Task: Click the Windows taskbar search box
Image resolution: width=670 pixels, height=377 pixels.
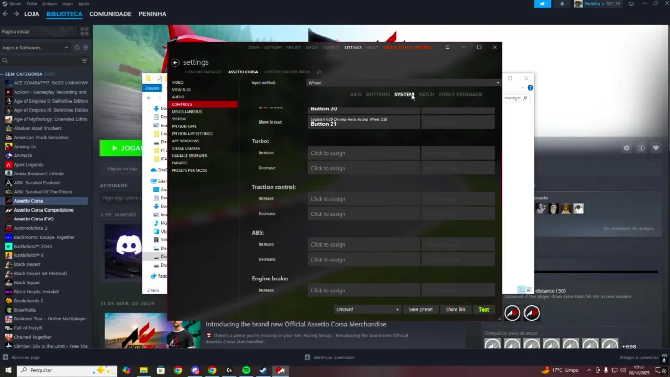Action: coord(68,370)
